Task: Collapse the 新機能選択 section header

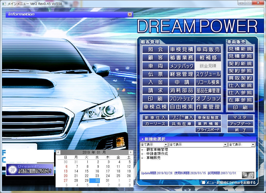Action: click(x=198, y=139)
